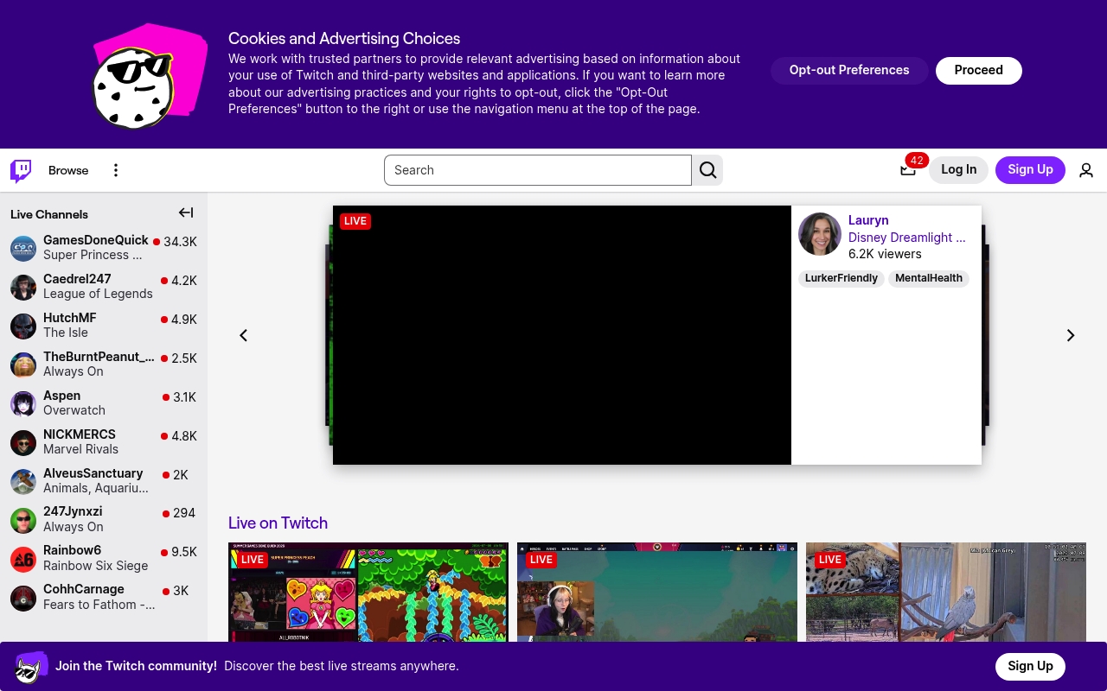1107x691 pixels.
Task: Click 247Jynxzi channel avatar
Action: [23, 521]
